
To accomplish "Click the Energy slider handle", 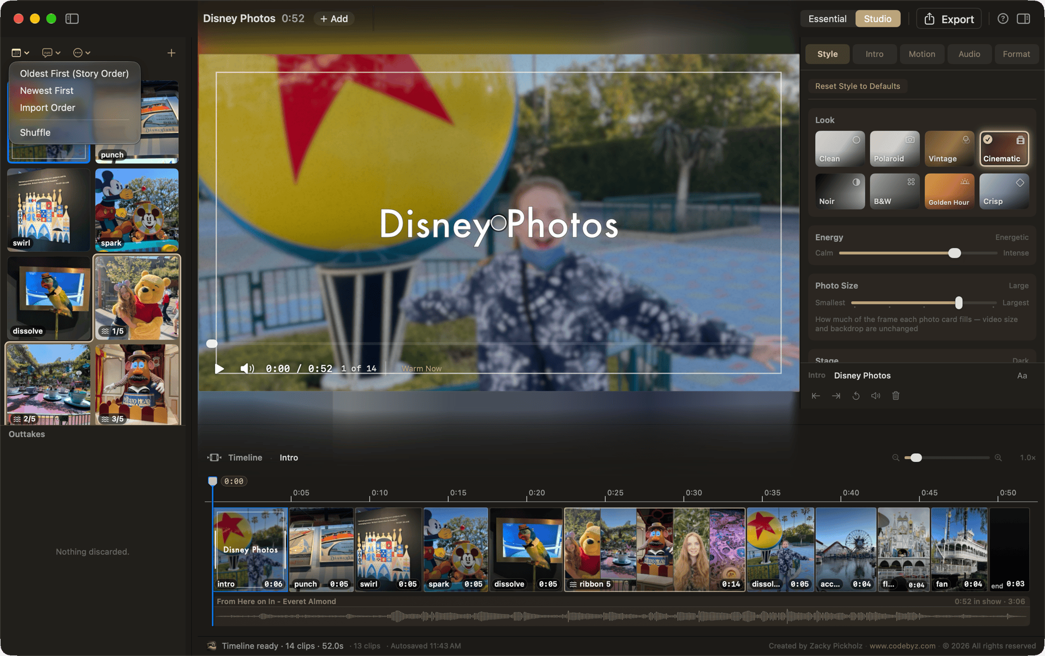I will (954, 253).
